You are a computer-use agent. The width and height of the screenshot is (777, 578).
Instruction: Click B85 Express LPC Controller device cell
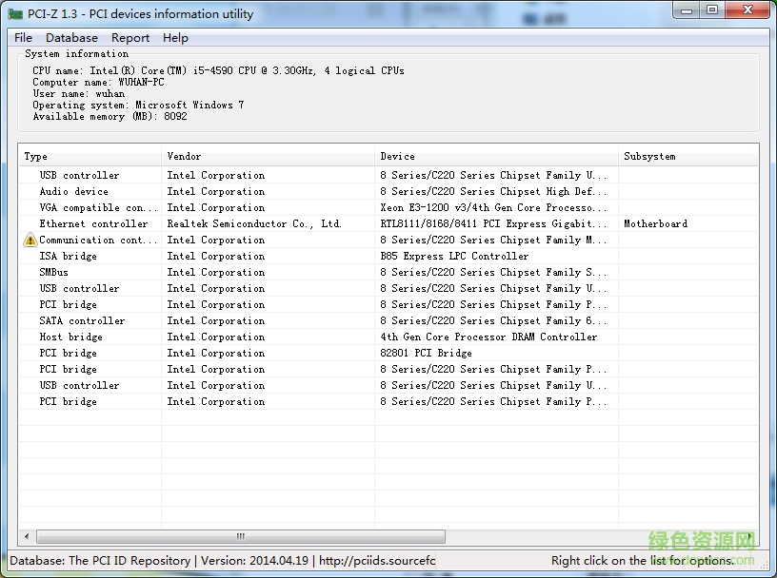coord(454,257)
